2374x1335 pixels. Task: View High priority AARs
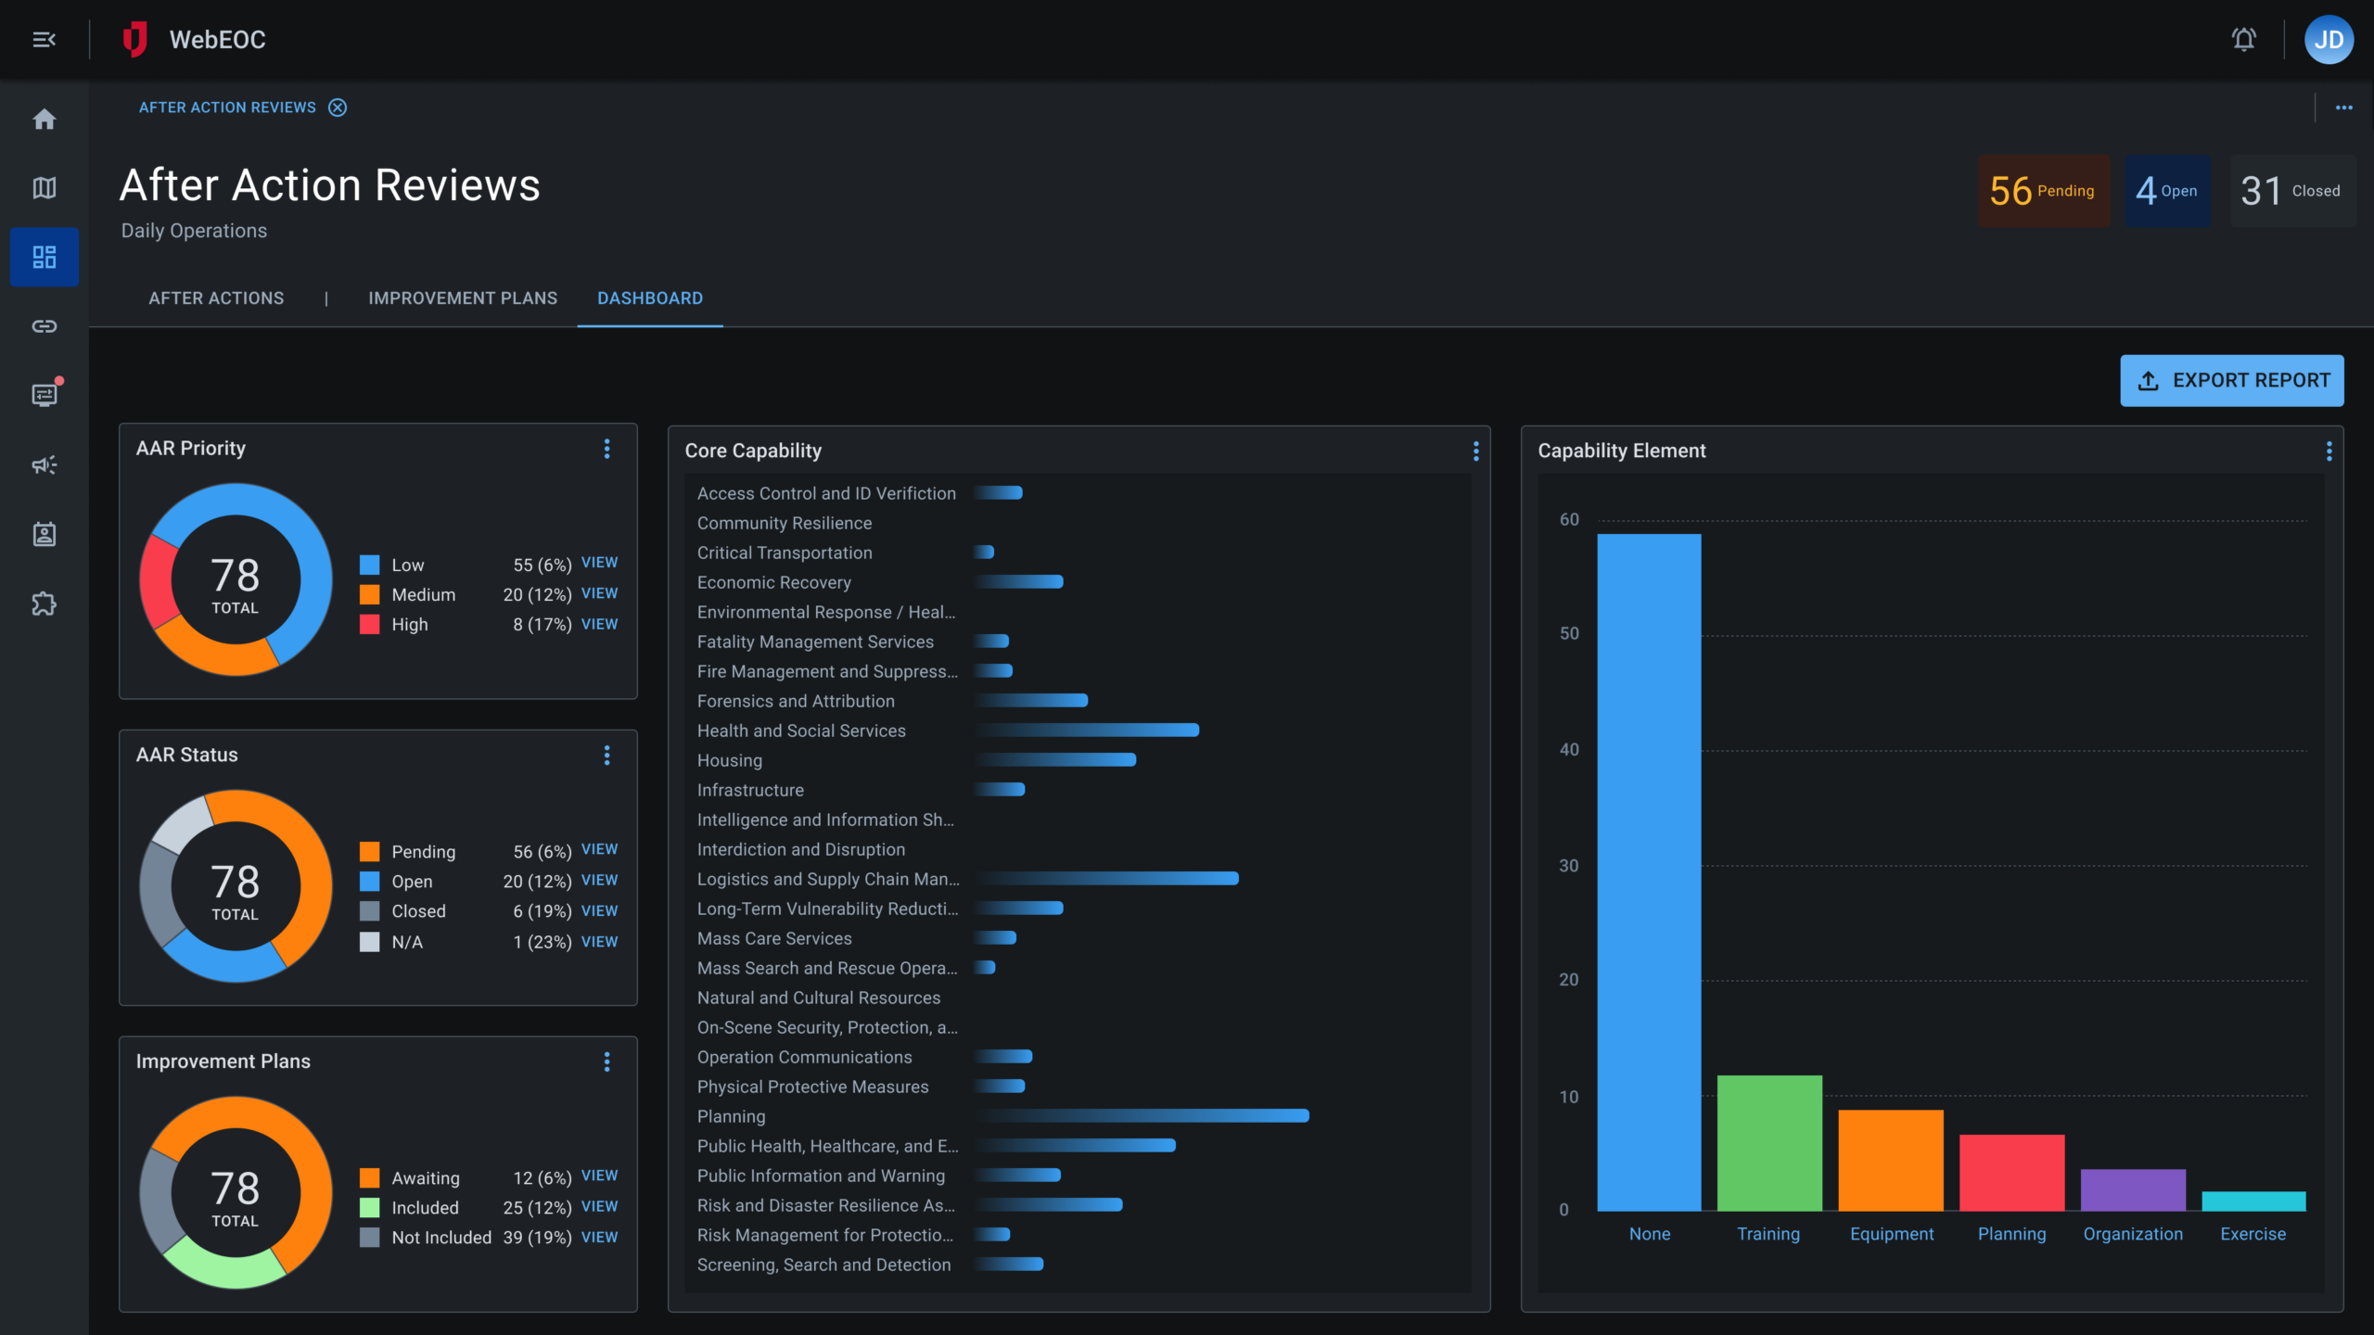click(599, 624)
